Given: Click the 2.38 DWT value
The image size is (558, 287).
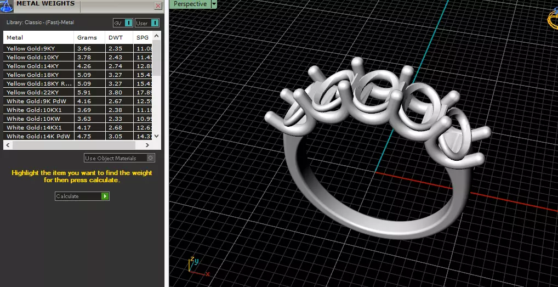Looking at the screenshot, I should (x=115, y=110).
